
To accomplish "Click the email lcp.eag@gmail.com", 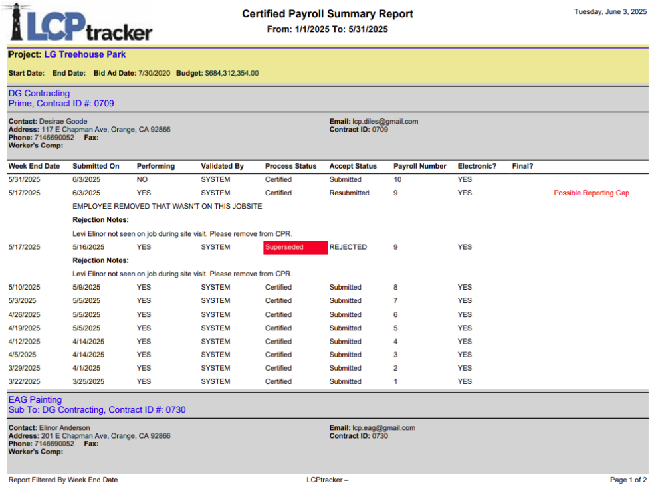I will pyautogui.click(x=383, y=428).
